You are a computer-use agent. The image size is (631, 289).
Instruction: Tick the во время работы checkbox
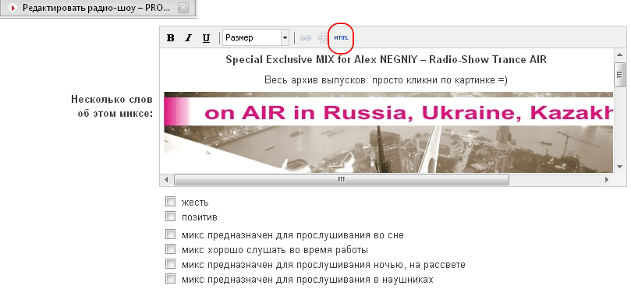[171, 249]
